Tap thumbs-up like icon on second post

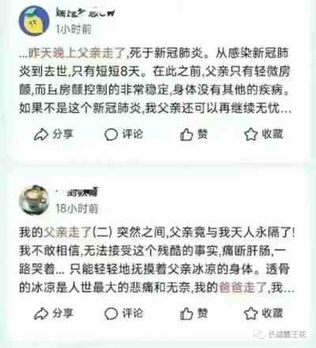tap(186, 313)
